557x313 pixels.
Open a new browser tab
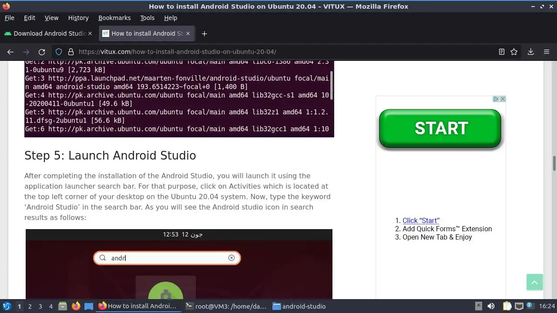204,33
